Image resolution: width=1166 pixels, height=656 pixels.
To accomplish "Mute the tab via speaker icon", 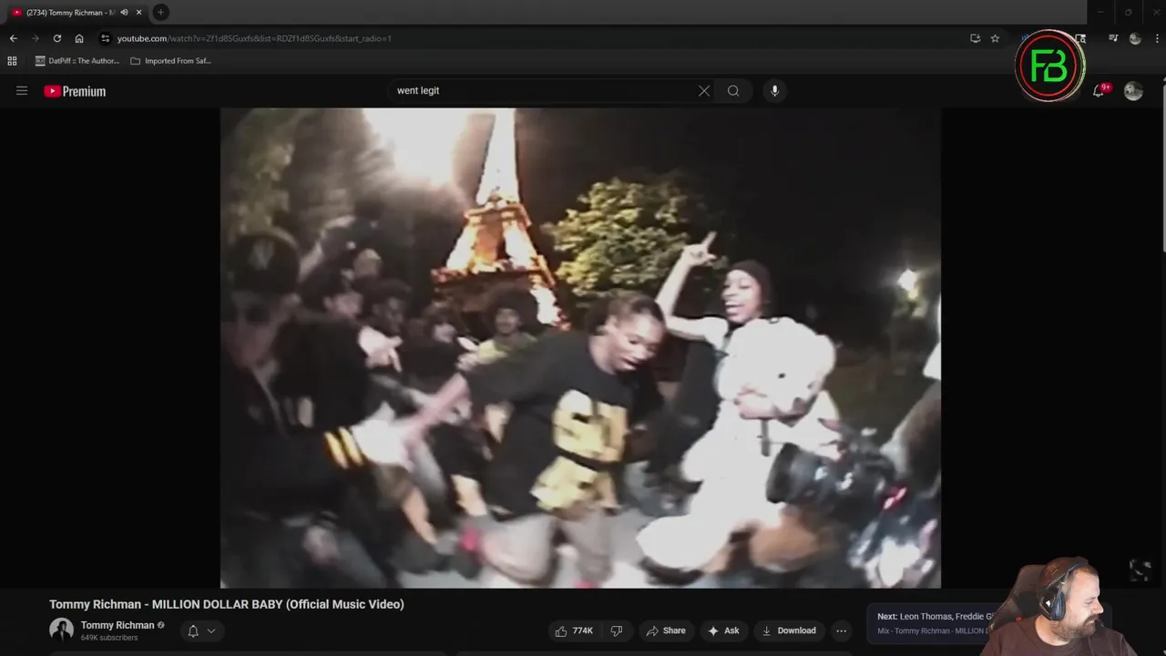I will click(x=124, y=13).
